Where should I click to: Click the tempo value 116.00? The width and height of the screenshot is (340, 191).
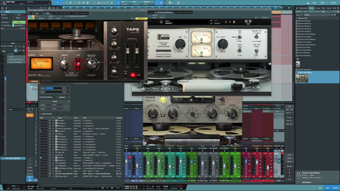(x=165, y=186)
